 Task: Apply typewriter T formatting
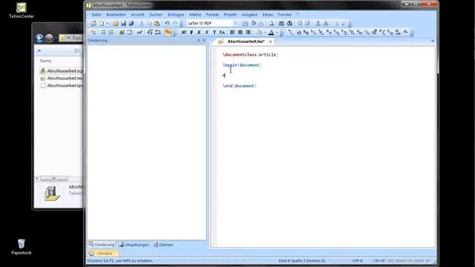point(214,32)
